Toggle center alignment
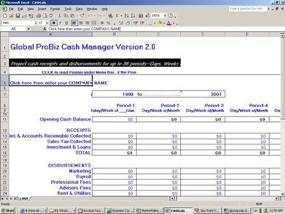Viewport: 285px width, 214px height. (81, 23)
